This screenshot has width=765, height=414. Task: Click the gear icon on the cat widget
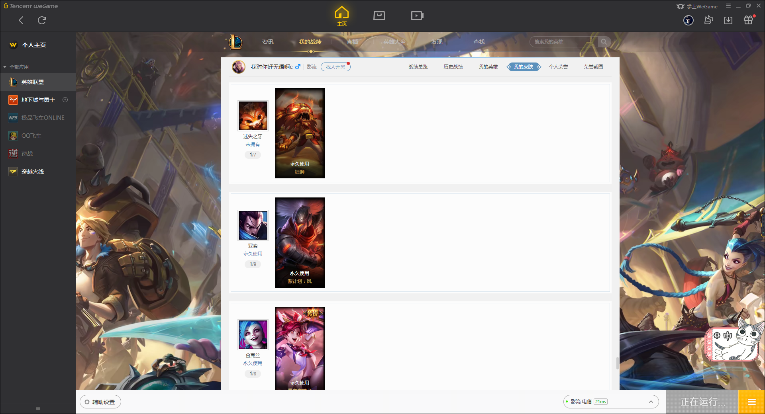(x=717, y=336)
